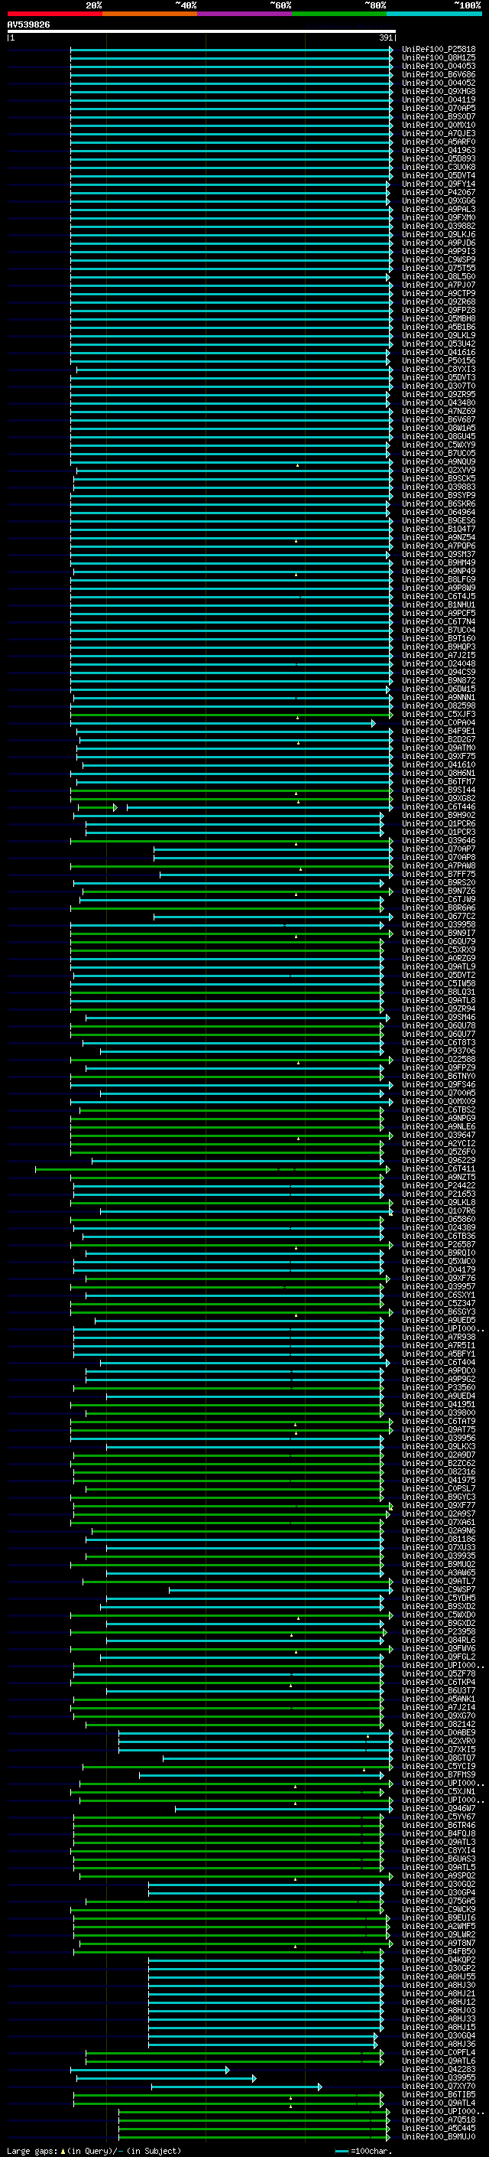Select the UniRef100_B9RS20 label
489x2157 pixels.
[439, 882]
